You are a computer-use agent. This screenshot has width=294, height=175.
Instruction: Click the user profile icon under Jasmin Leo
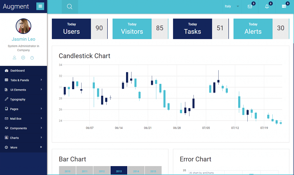[14, 58]
